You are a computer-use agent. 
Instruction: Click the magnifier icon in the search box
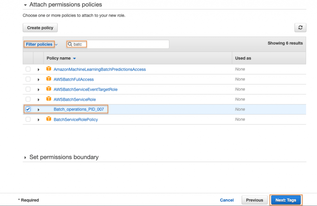click(70, 44)
